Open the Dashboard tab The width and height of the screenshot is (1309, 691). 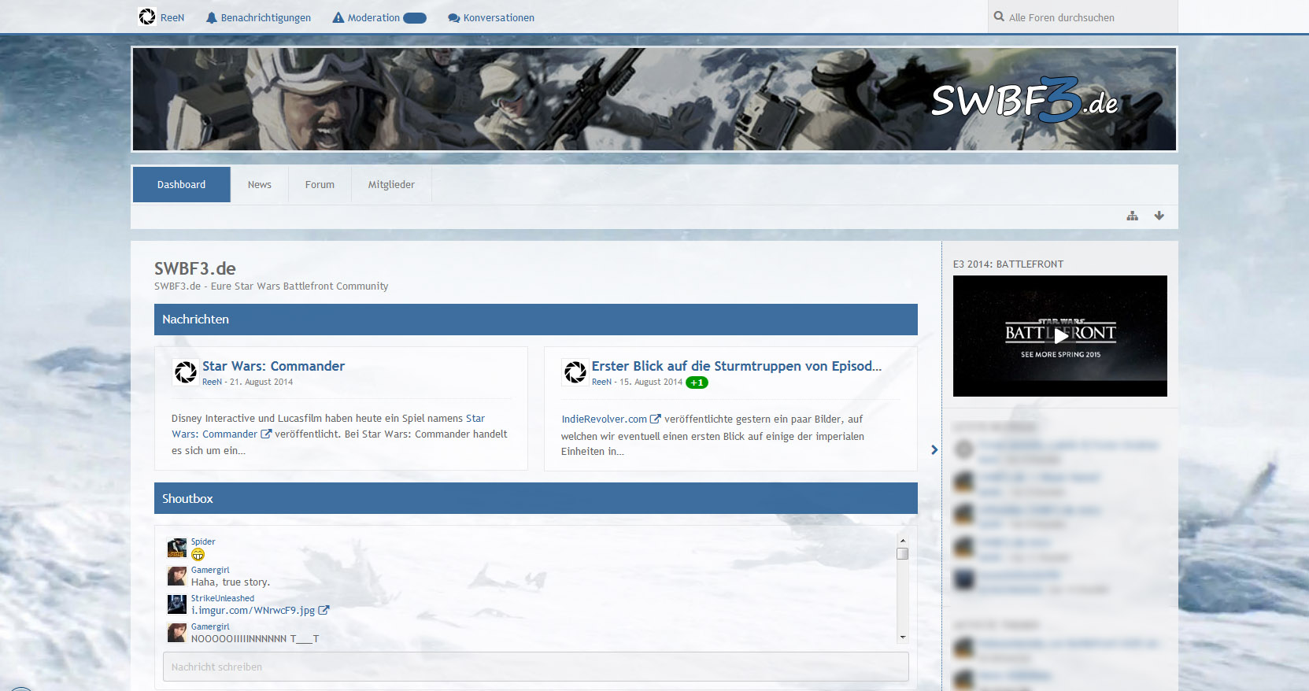point(181,184)
